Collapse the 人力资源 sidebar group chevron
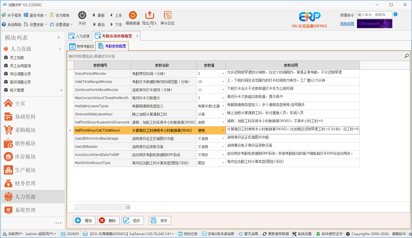Image resolution: width=412 pixels, height=238 pixels. pos(60,49)
